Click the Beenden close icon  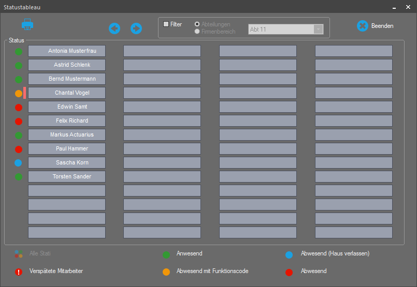click(x=363, y=26)
